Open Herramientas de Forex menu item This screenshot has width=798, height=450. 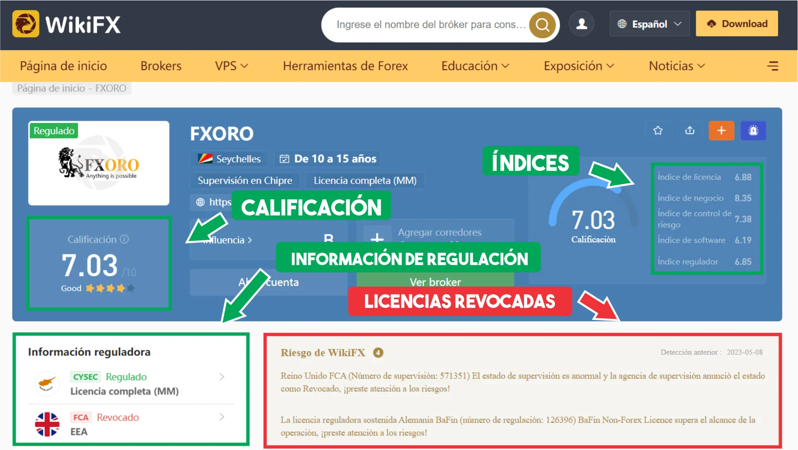click(x=345, y=66)
